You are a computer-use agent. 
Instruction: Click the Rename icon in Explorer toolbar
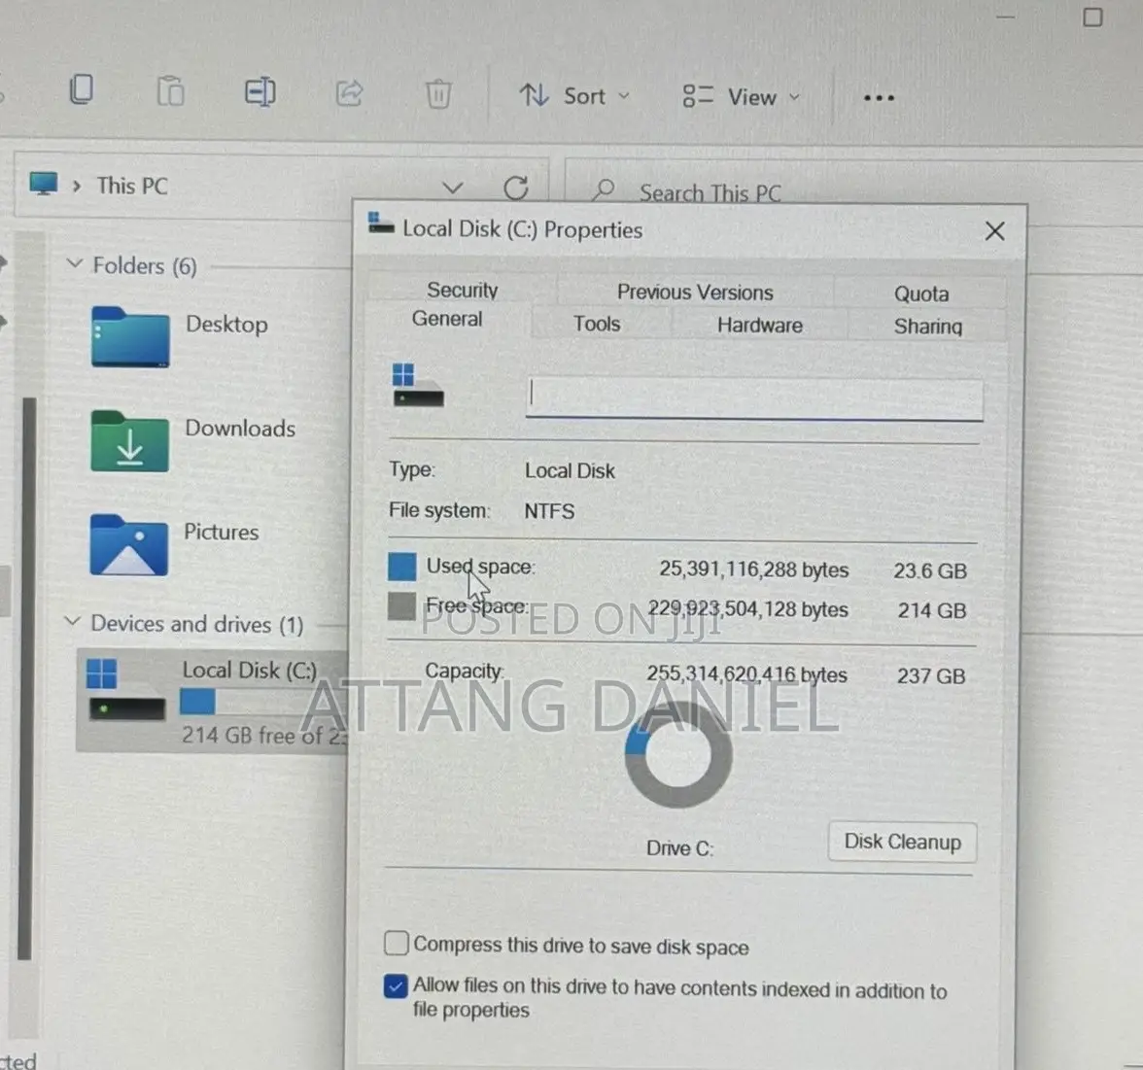pyautogui.click(x=260, y=92)
